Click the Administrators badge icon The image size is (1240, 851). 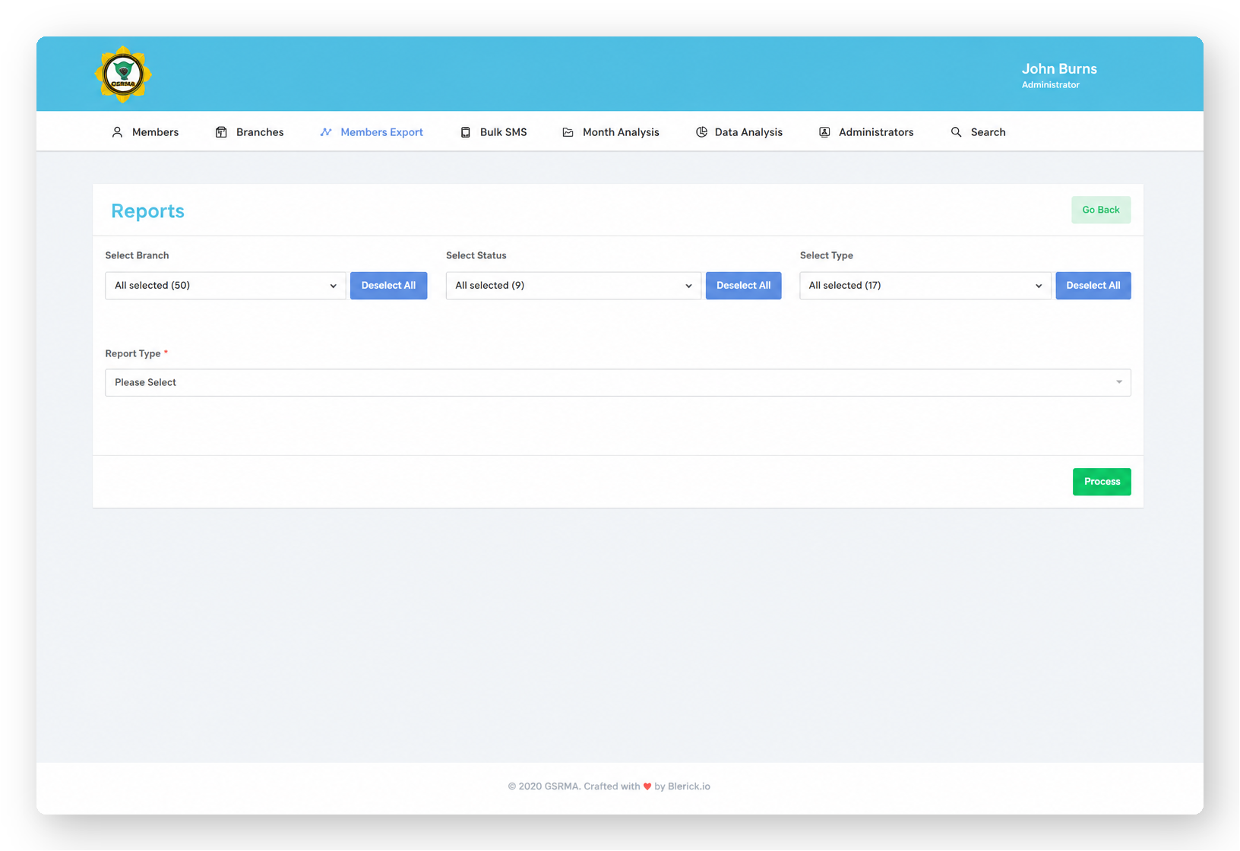824,132
